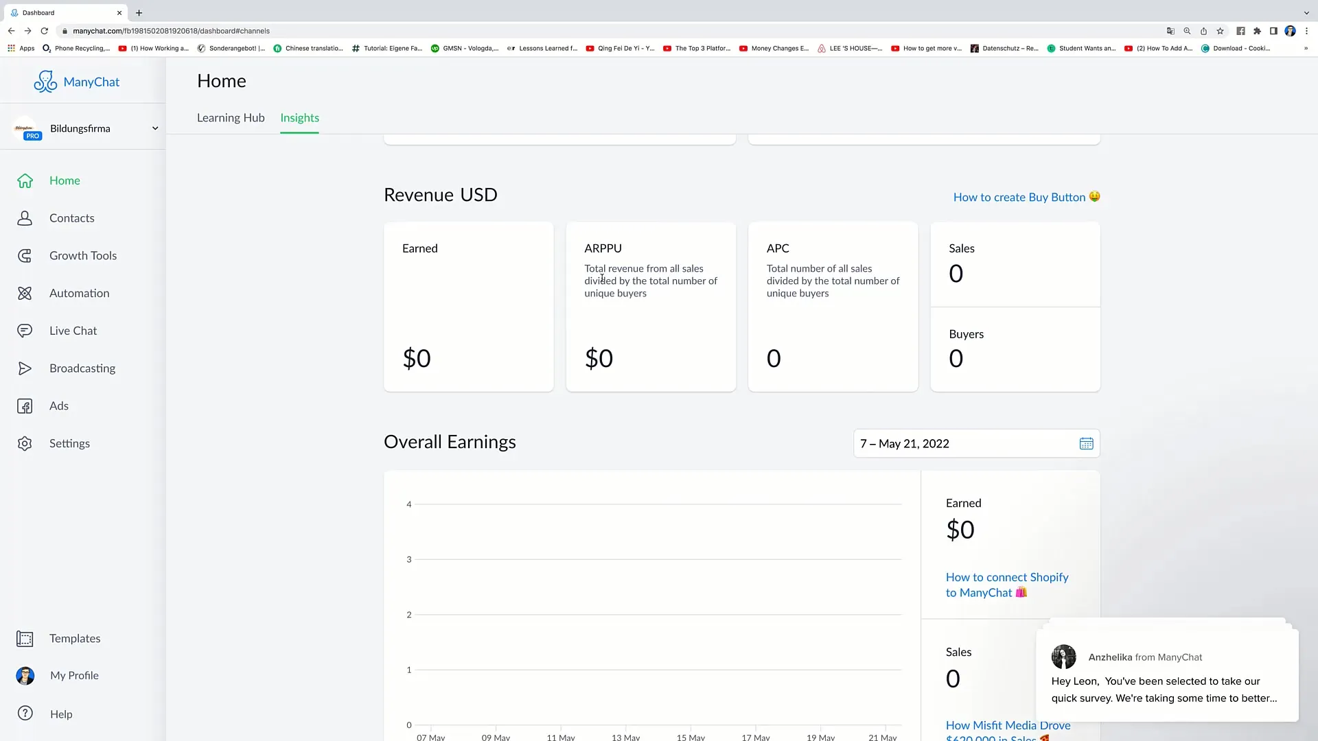Image resolution: width=1318 pixels, height=741 pixels.
Task: Open the Automation panel
Action: pos(80,292)
